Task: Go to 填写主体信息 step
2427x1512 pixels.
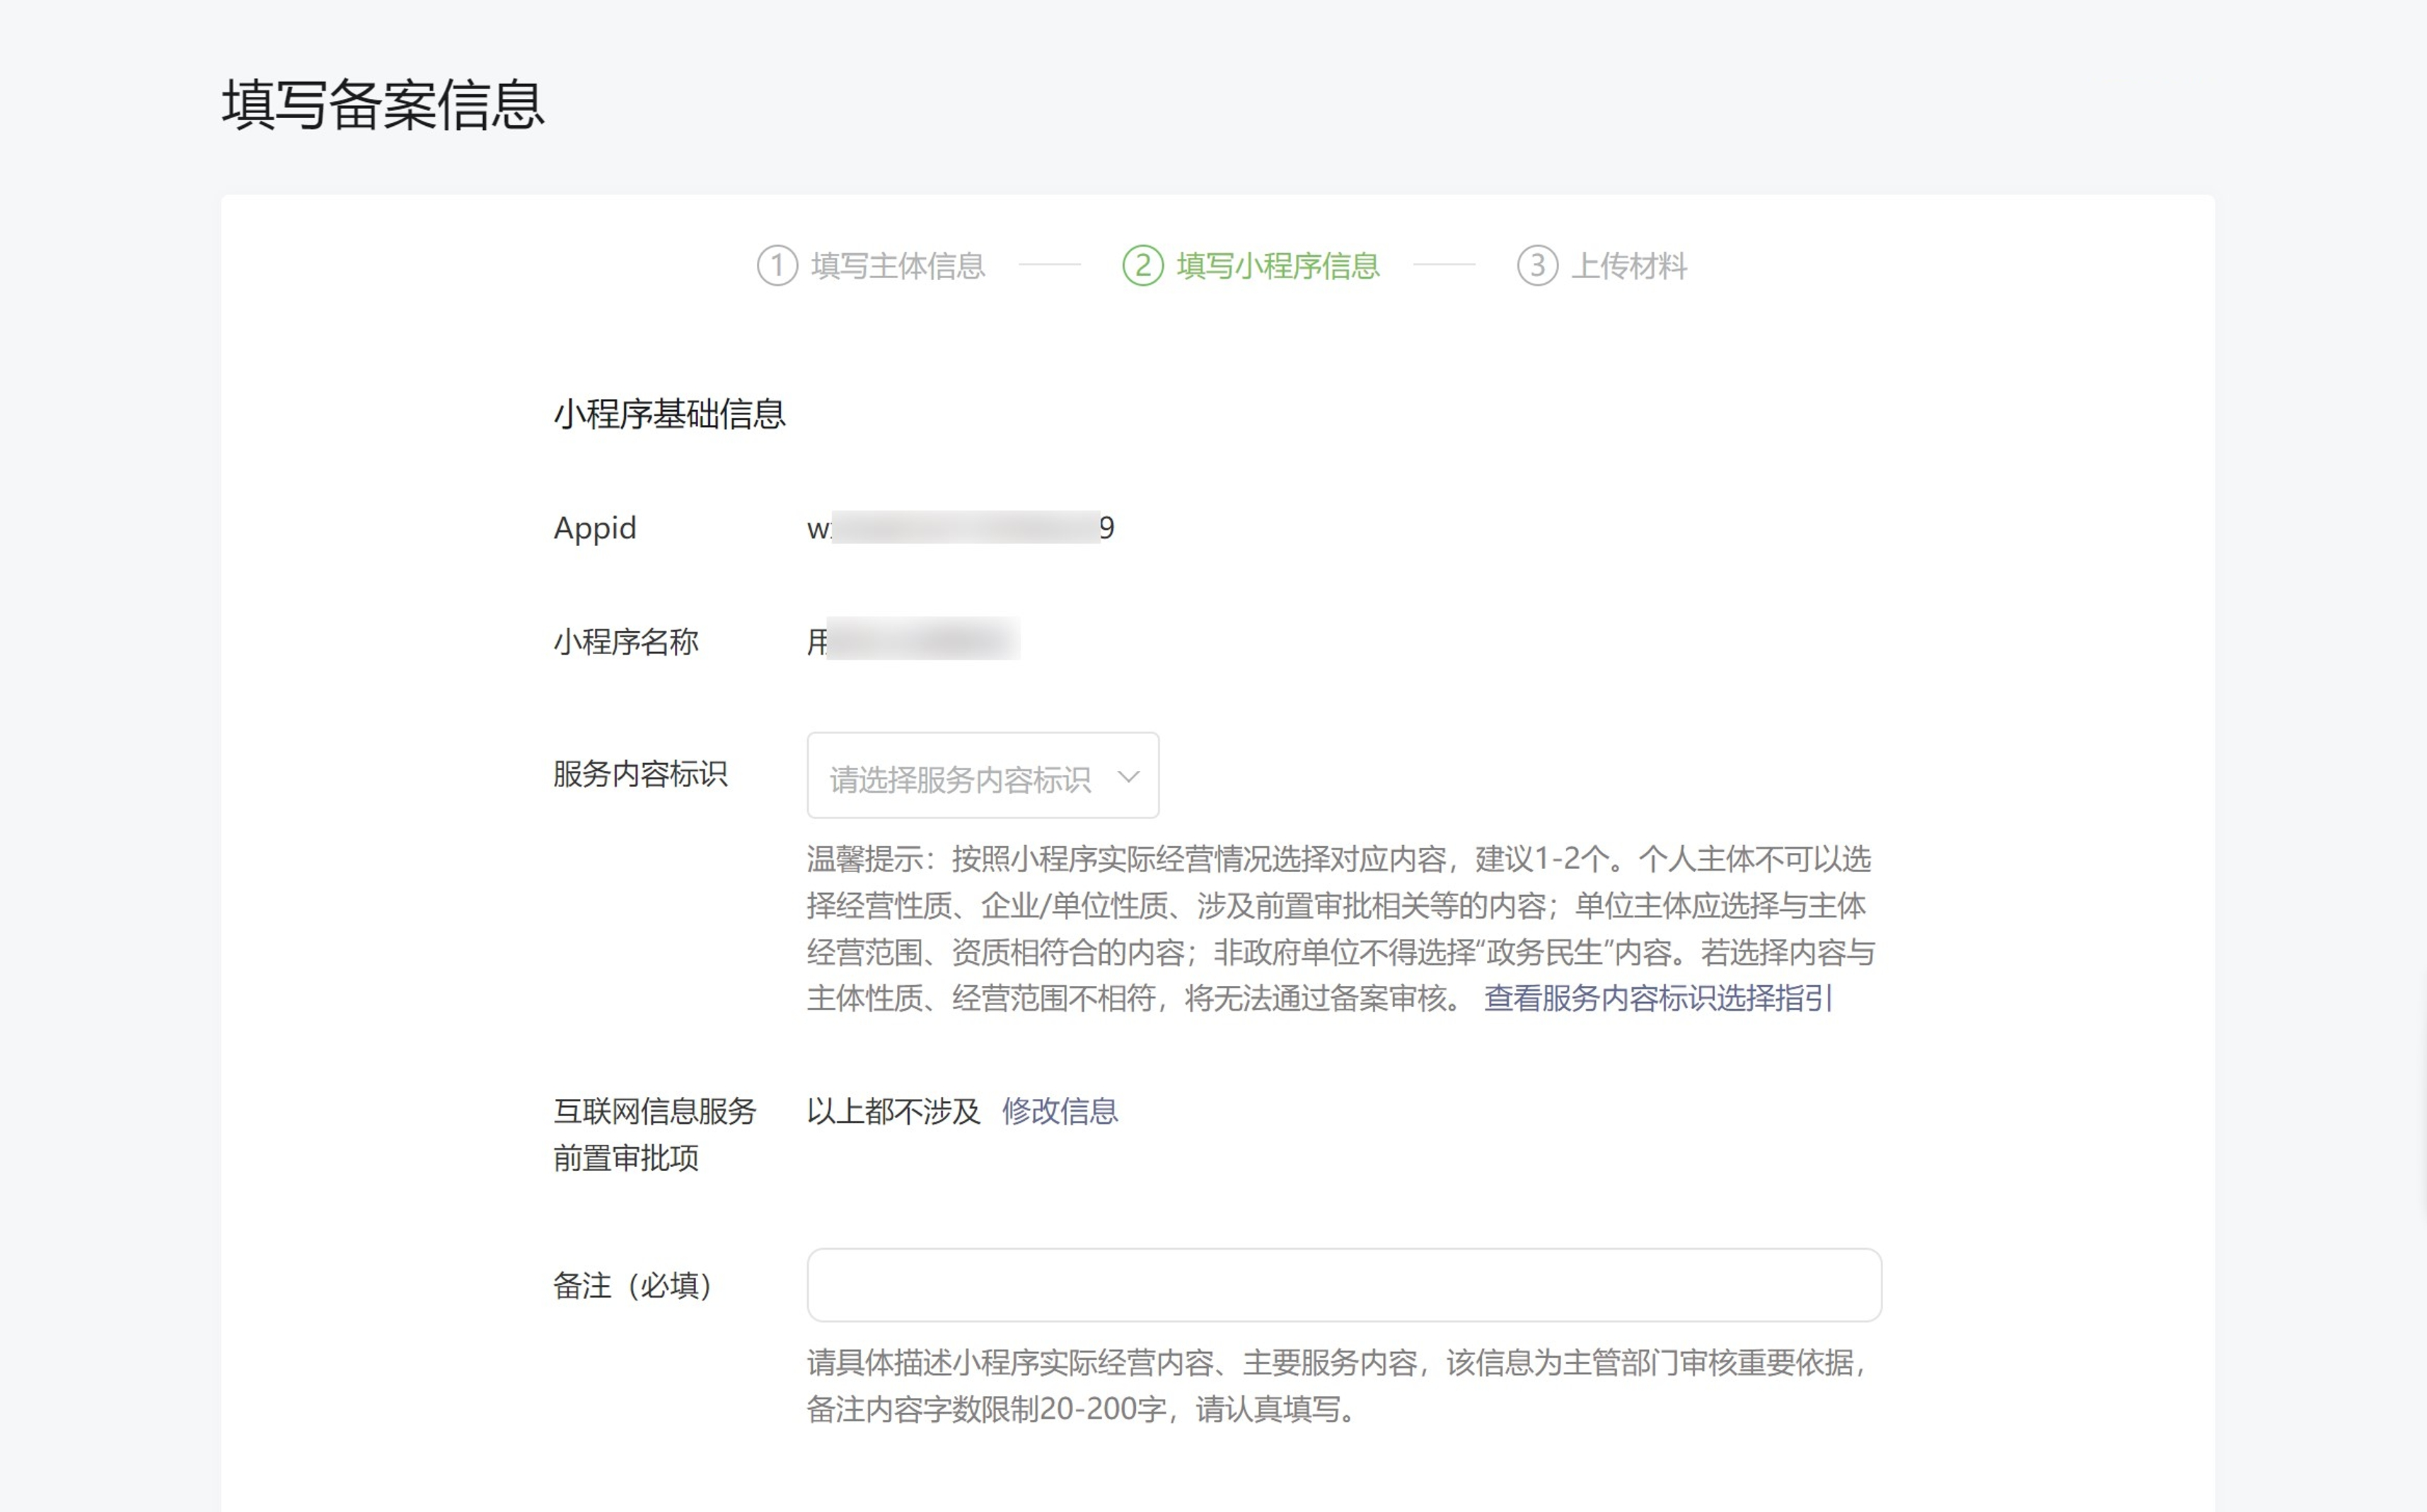Action: tap(897, 266)
